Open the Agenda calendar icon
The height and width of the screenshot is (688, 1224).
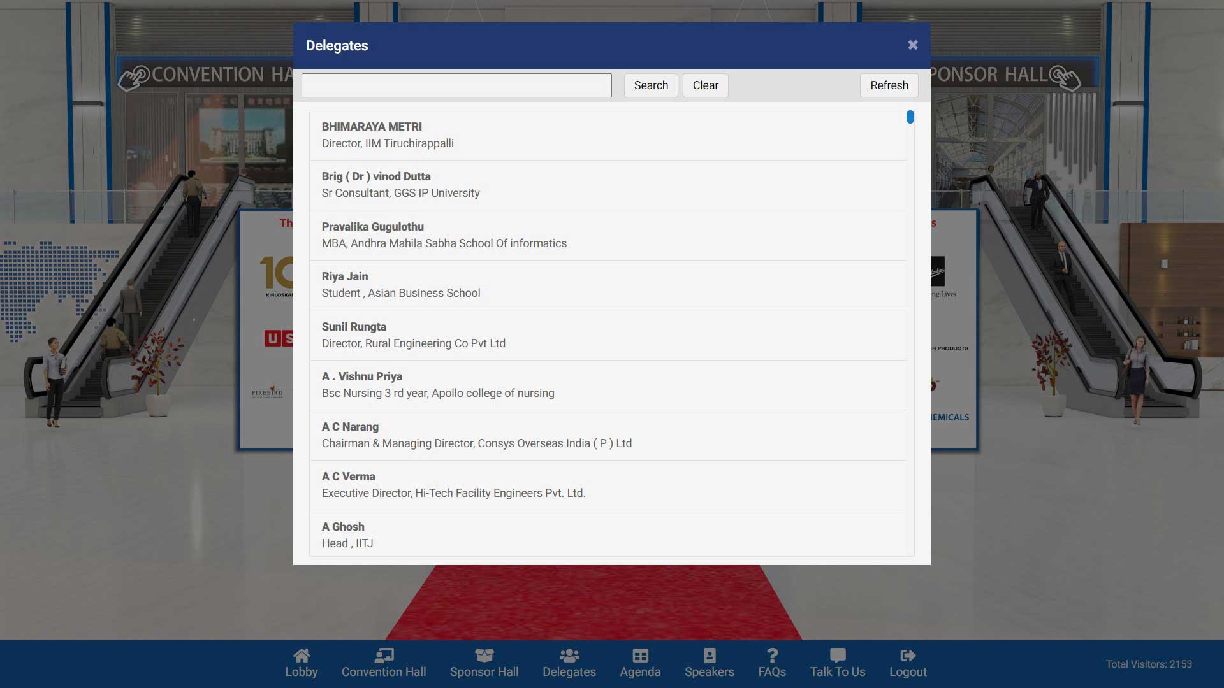[x=640, y=656]
